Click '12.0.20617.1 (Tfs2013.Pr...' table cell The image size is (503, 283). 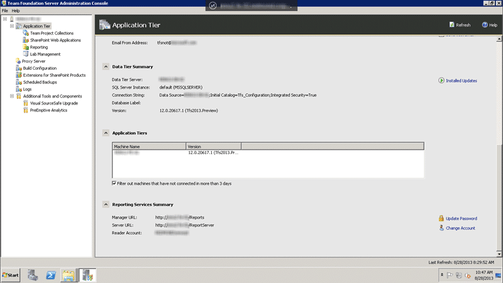tap(213, 153)
